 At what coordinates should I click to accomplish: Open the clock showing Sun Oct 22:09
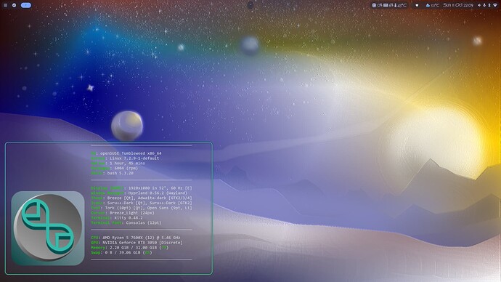tap(458, 5)
